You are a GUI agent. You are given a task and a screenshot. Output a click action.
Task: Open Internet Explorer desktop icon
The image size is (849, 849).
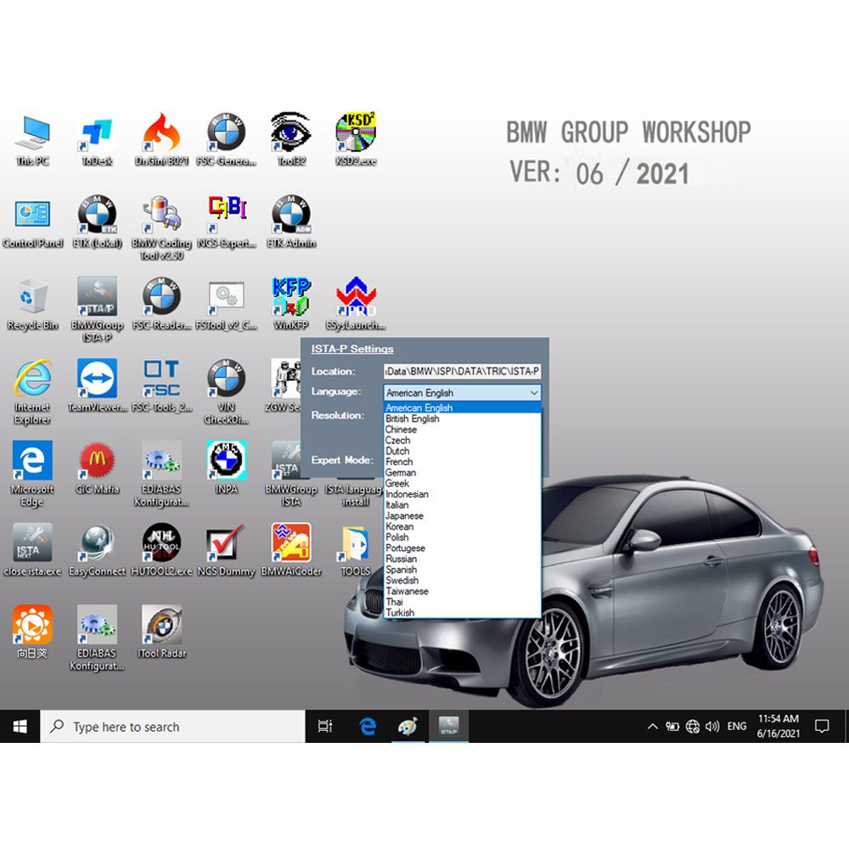(x=32, y=391)
